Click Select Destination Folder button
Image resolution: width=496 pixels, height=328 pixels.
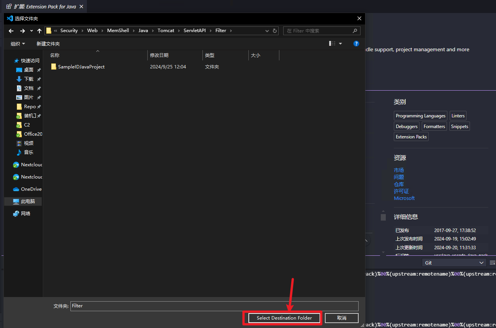pos(284,318)
